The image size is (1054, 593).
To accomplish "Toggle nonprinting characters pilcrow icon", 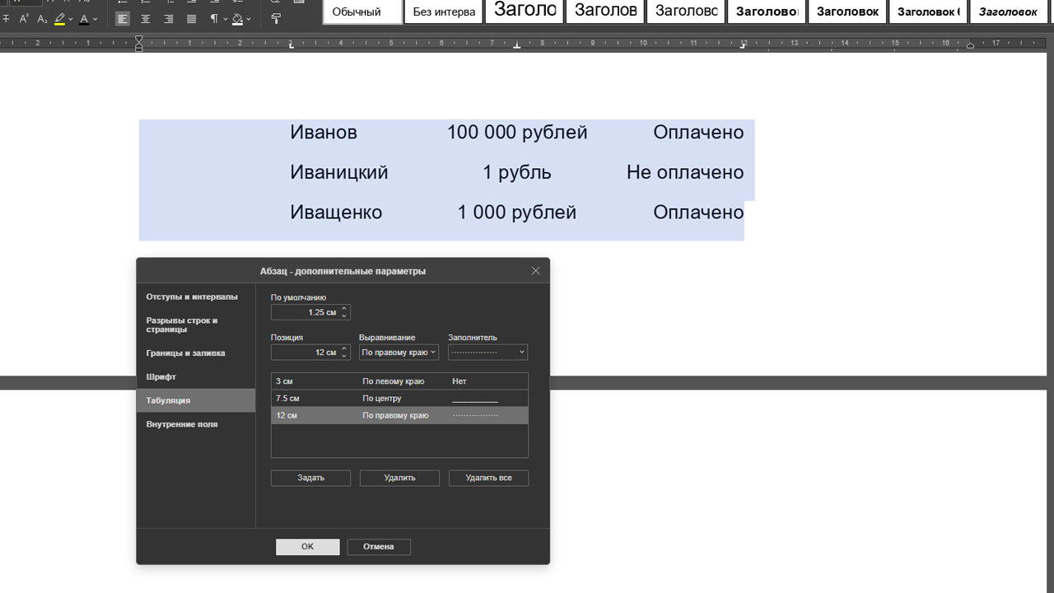I will [x=214, y=18].
